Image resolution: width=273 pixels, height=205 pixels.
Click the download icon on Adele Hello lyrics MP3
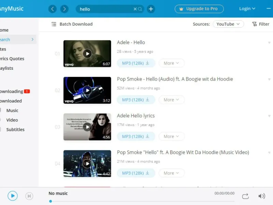coord(147,136)
